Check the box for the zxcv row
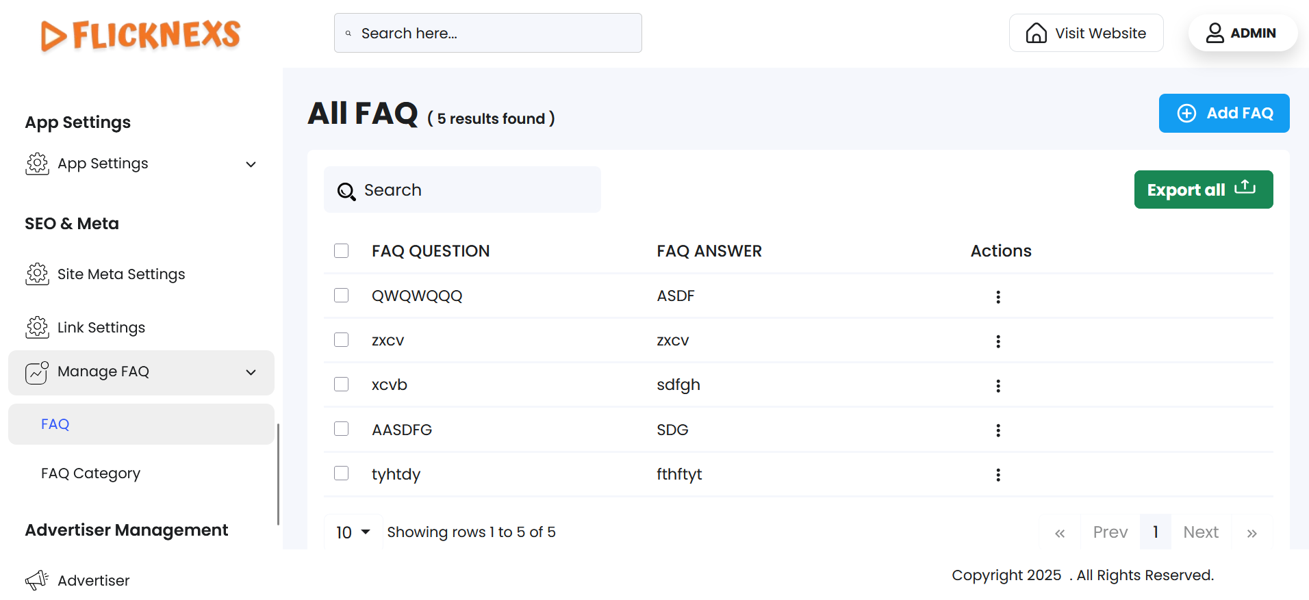 tap(341, 340)
